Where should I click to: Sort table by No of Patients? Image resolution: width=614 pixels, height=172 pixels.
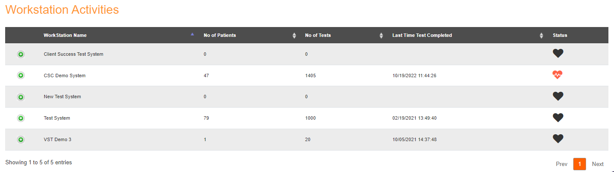click(x=294, y=36)
